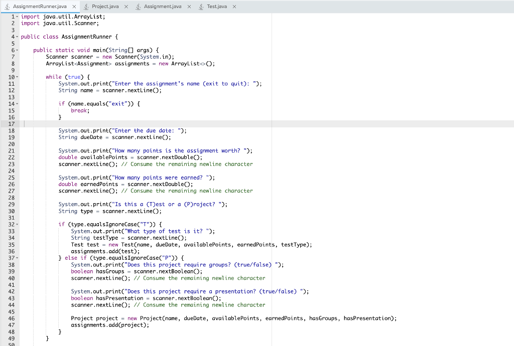
Task: Click line number 17 in the gutter
Action: tap(11, 124)
